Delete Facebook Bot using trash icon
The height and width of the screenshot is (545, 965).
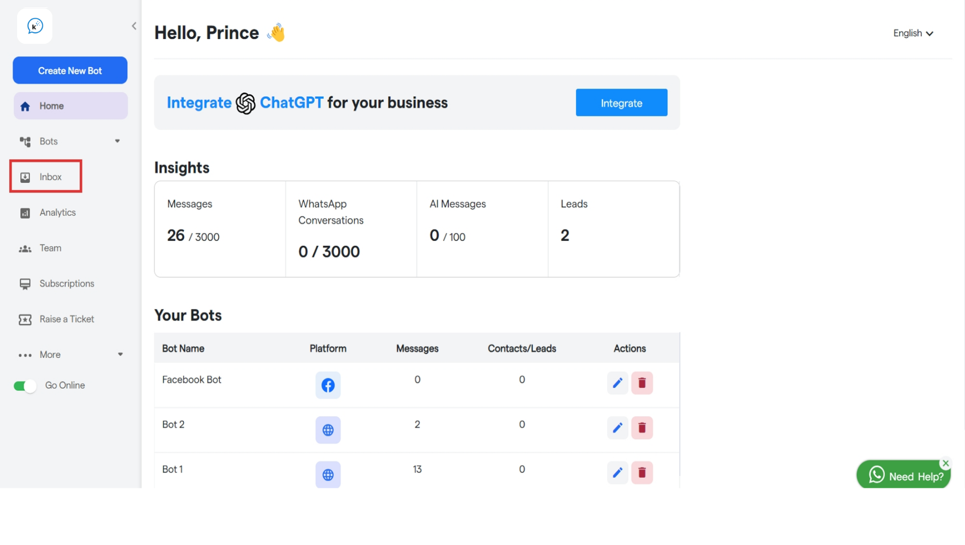pos(642,383)
